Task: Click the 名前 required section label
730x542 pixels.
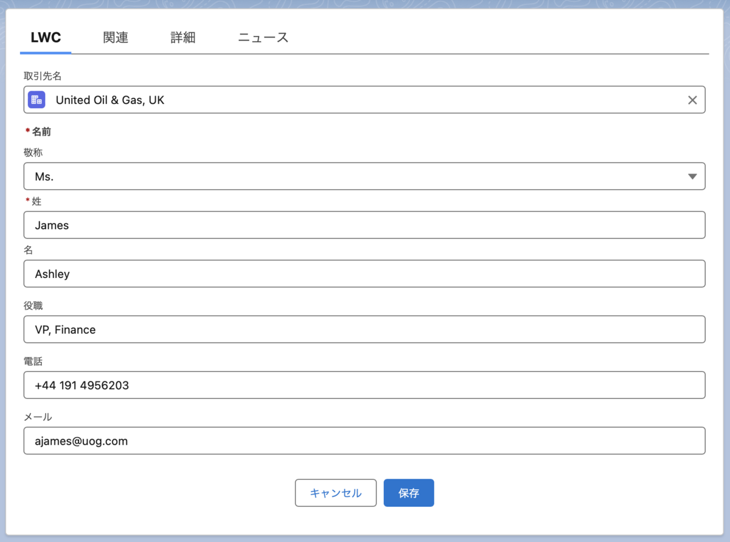Action: [x=41, y=131]
